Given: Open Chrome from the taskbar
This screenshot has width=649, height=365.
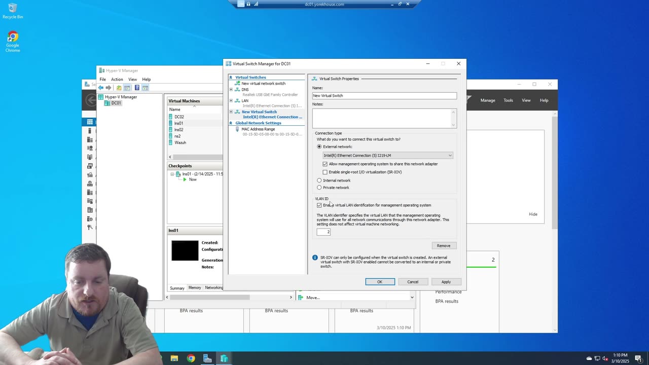Looking at the screenshot, I should (x=191, y=358).
